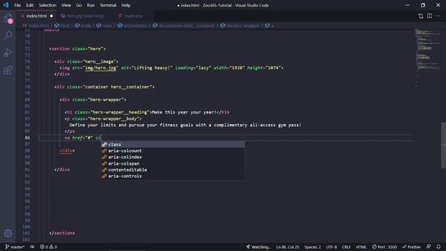Click the closing </section> tag
This screenshot has height=251, width=446.
tap(62, 233)
